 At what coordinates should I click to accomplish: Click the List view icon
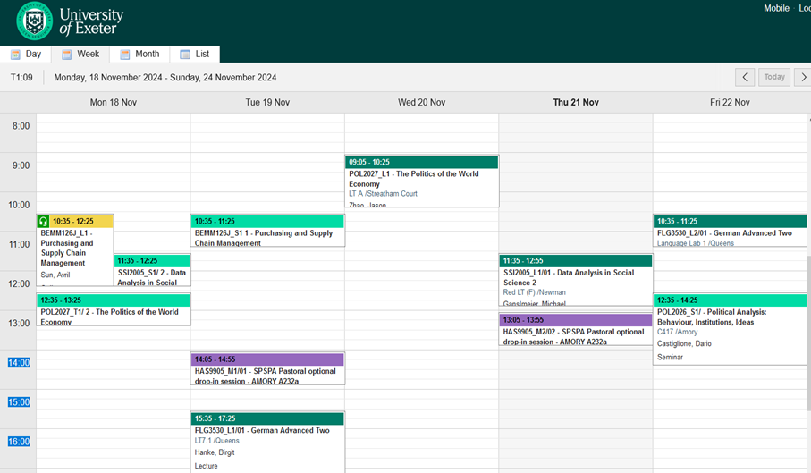[185, 55]
